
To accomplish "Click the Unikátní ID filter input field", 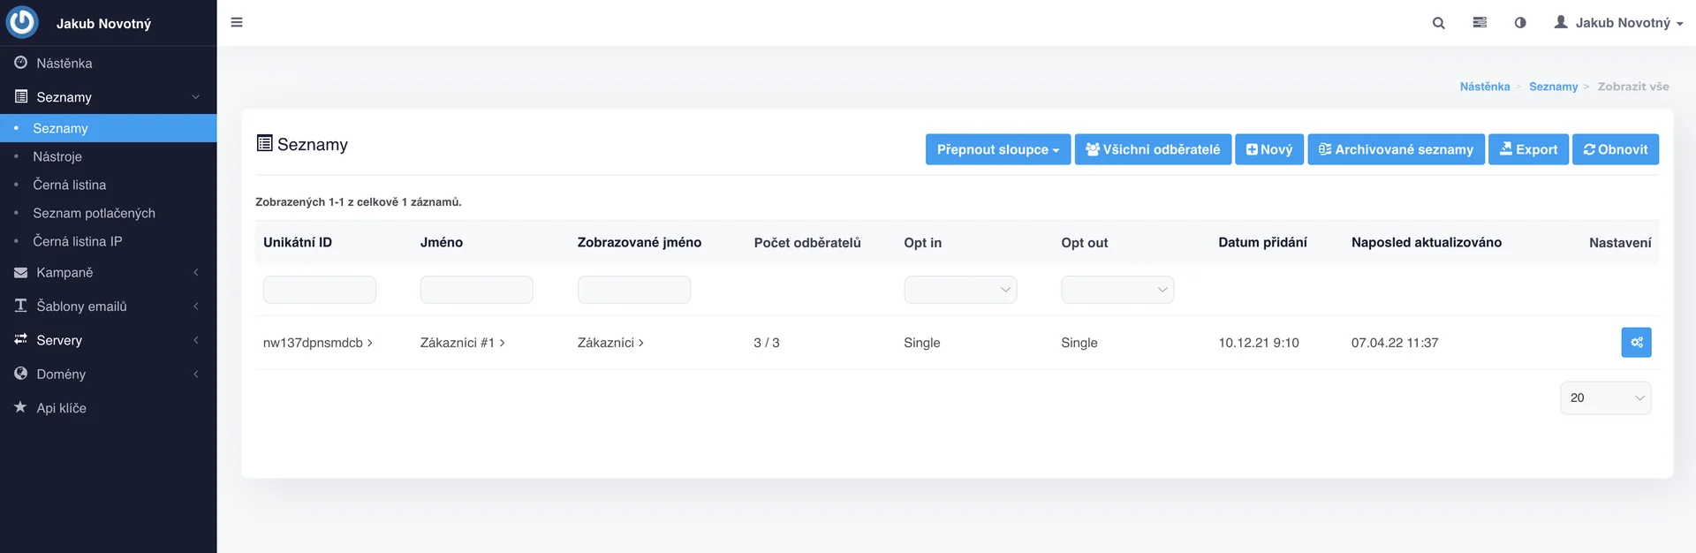I will (319, 290).
